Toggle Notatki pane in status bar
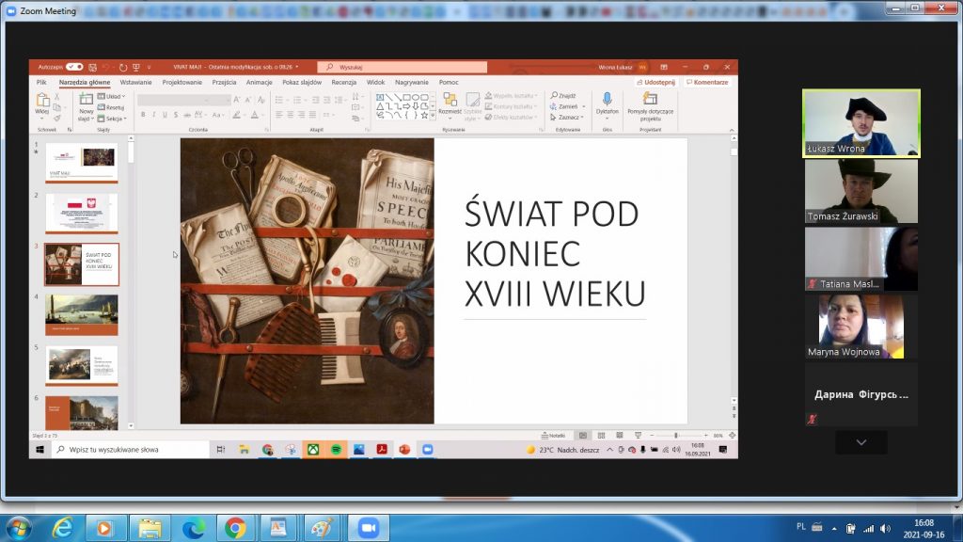The width and height of the screenshot is (963, 542). coord(557,436)
